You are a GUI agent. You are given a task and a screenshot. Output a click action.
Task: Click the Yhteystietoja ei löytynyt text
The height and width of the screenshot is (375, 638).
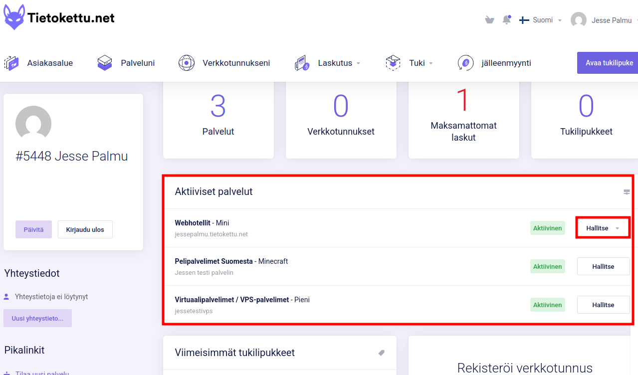(x=51, y=297)
